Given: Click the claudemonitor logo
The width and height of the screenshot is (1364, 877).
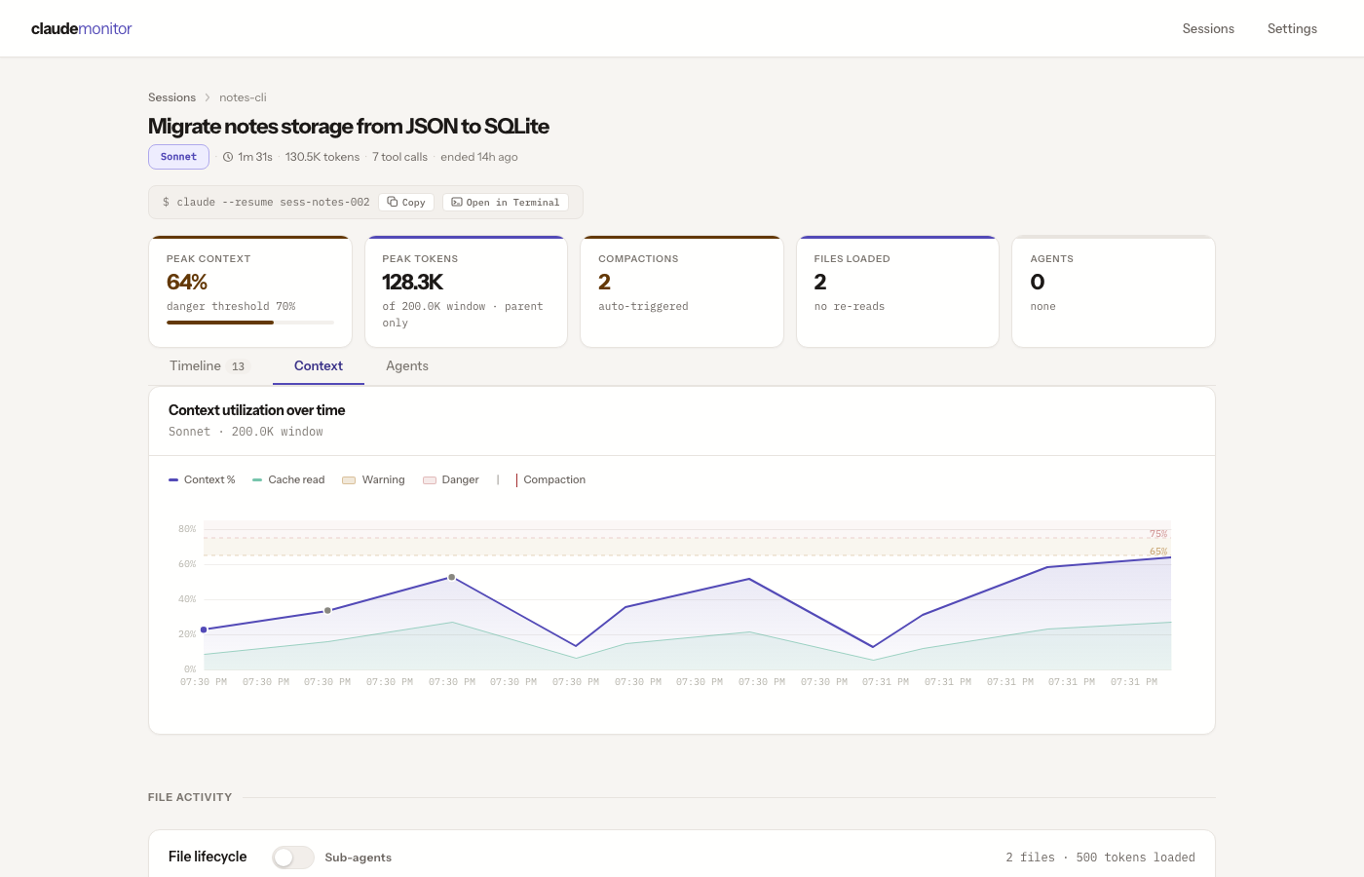Looking at the screenshot, I should (x=82, y=28).
